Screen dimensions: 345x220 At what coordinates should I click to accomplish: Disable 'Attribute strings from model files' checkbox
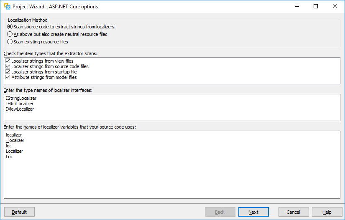[x=8, y=77]
